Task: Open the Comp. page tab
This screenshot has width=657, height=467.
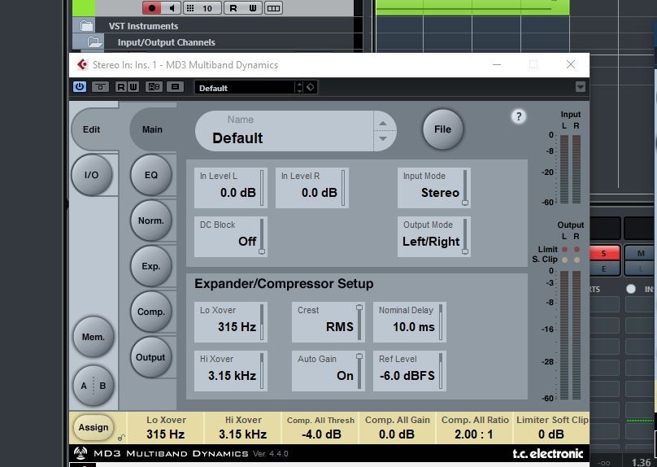Action: pos(151,312)
